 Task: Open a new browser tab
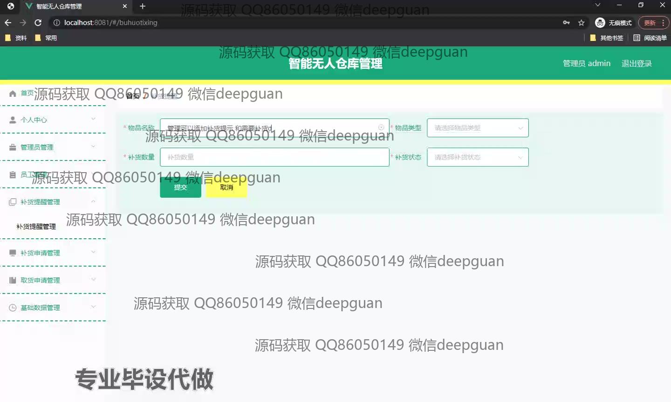[x=143, y=6]
